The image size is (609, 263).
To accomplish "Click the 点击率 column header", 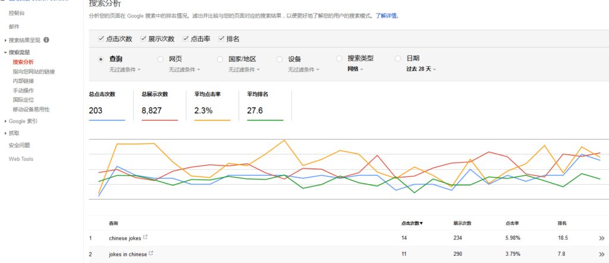I will (x=512, y=223).
